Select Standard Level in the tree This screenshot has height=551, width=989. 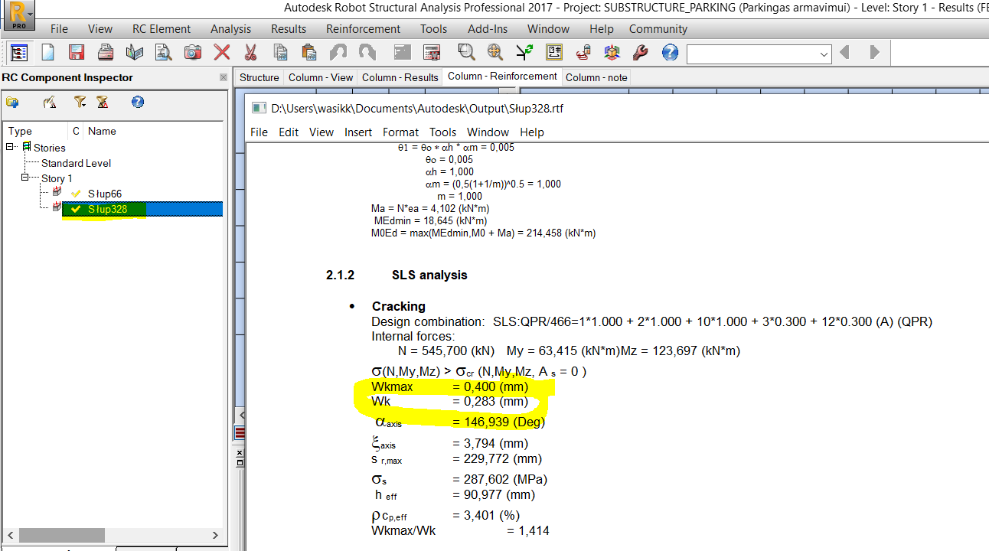pos(75,163)
